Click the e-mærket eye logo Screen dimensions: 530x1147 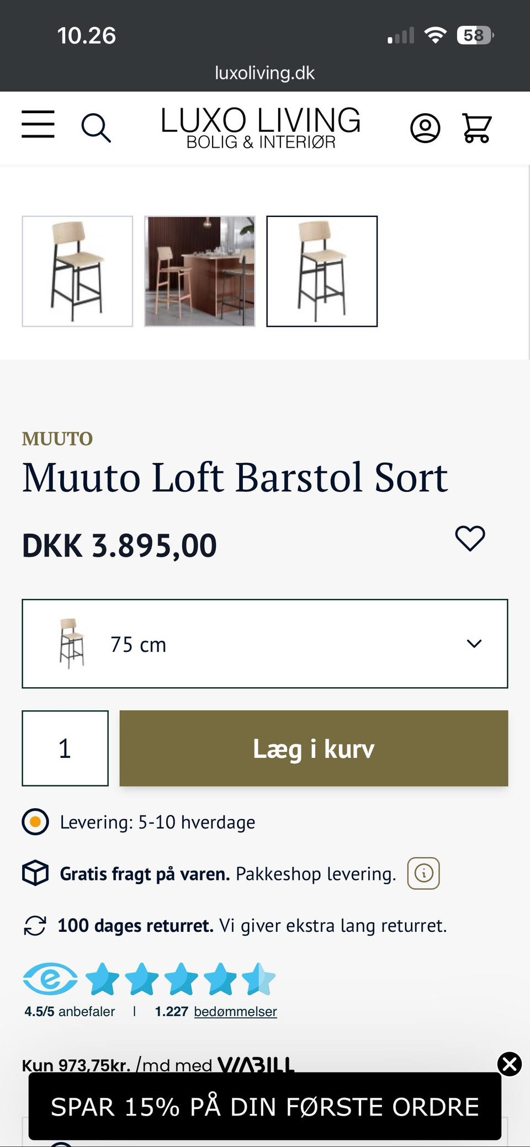click(x=50, y=979)
